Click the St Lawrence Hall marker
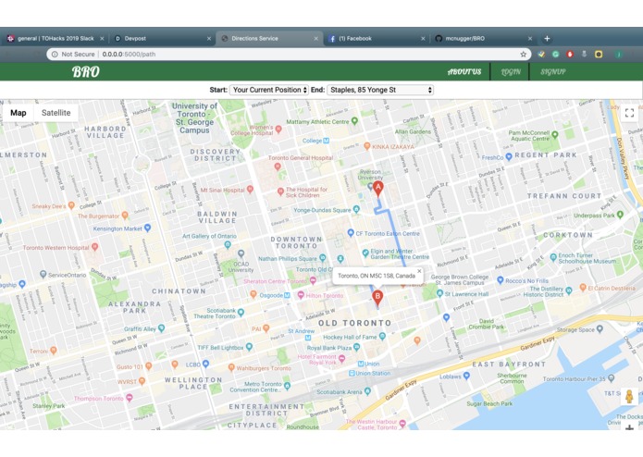This screenshot has width=643, height=457. point(439,293)
